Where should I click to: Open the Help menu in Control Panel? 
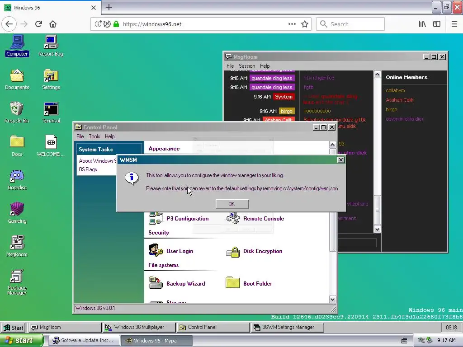[109, 136]
